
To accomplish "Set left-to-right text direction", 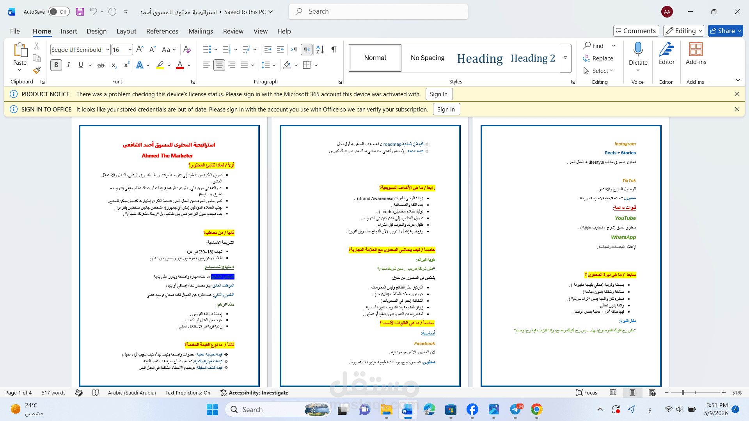I will coord(294,50).
